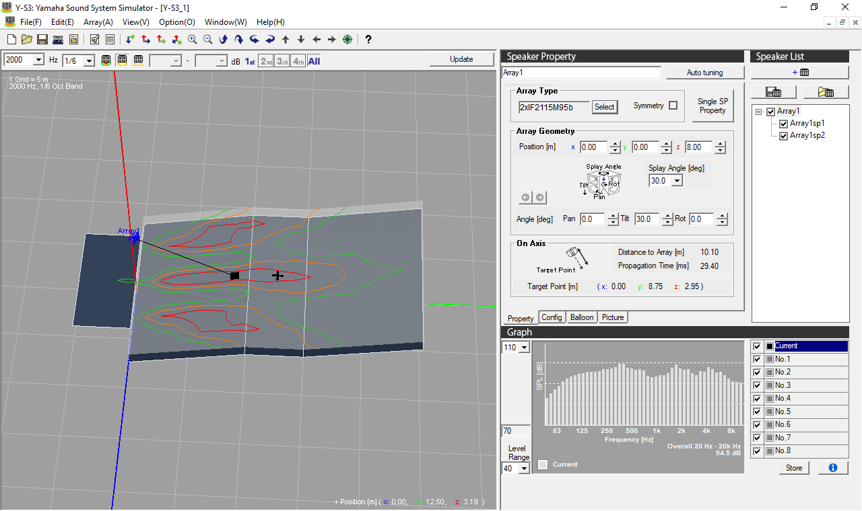Open help with the question mark icon
The image size is (862, 511).
(x=368, y=39)
